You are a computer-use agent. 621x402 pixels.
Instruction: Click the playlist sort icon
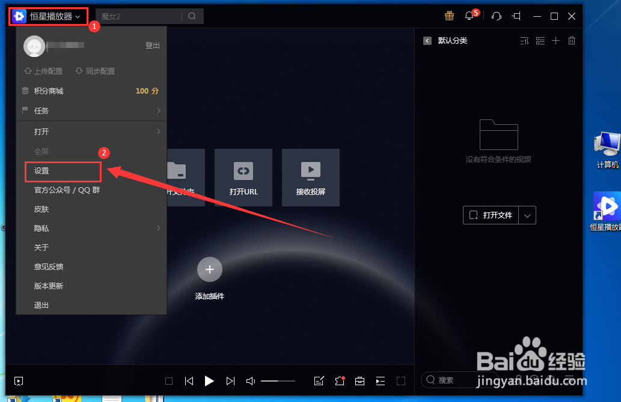524,41
